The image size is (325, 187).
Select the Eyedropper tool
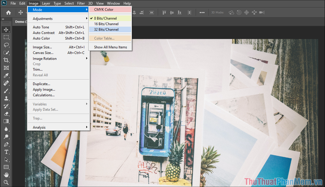6,75
